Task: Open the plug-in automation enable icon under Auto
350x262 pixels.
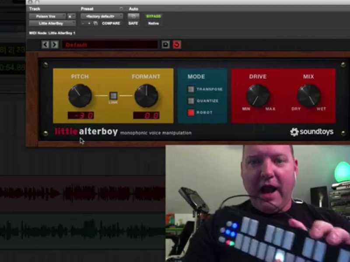Action: 133,16
